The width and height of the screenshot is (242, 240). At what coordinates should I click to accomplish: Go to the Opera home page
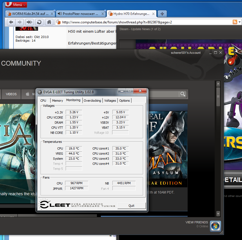click(x=49, y=22)
